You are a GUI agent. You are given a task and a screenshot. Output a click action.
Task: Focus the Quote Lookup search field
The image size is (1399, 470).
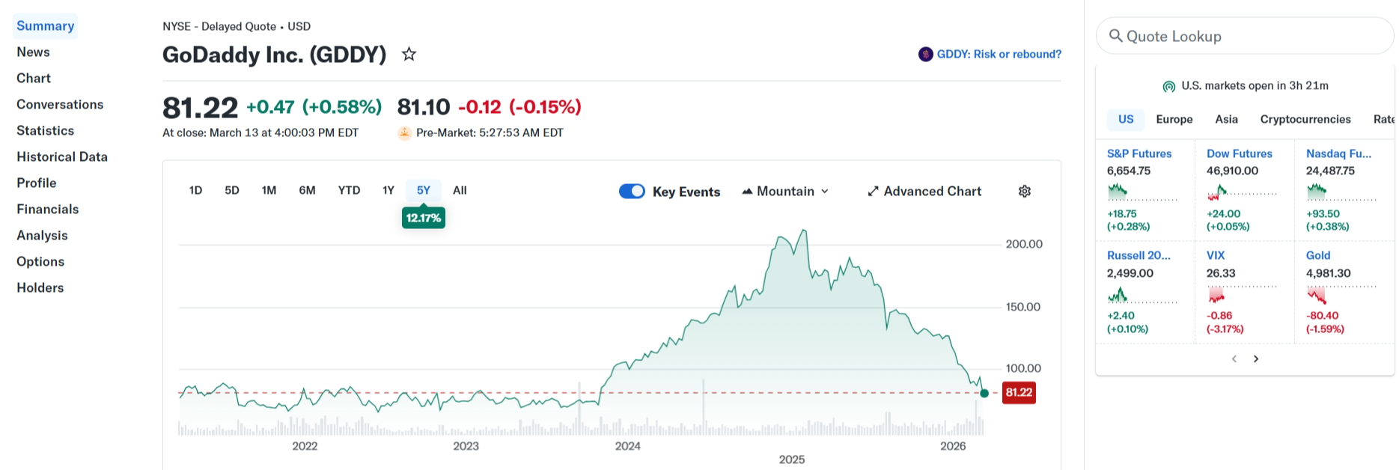[x=1244, y=36]
